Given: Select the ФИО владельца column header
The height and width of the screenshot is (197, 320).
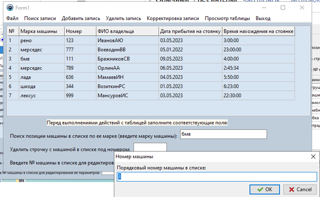Looking at the screenshot, I should [x=127, y=31].
